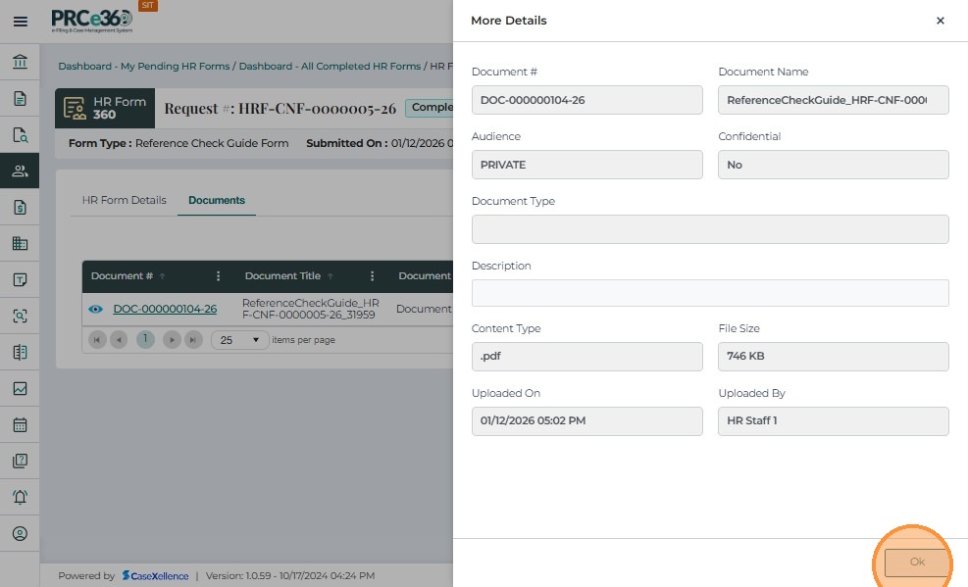Open the open-book sidebar icon

[x=20, y=352]
